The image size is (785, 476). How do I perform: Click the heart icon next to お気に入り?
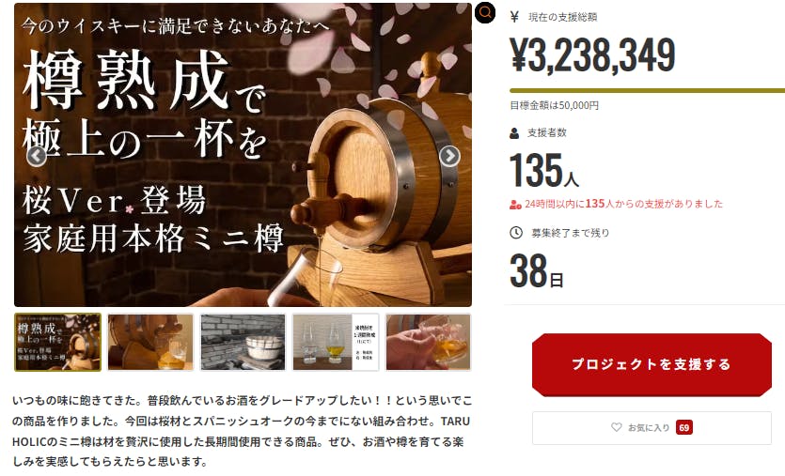click(617, 427)
